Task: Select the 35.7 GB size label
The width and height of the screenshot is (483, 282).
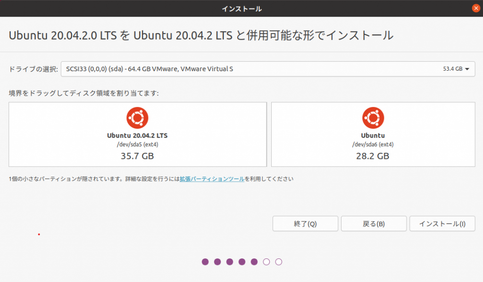Action: pyautogui.click(x=137, y=156)
